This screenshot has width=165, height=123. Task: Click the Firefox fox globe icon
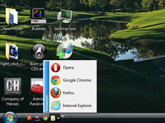click(x=56, y=93)
